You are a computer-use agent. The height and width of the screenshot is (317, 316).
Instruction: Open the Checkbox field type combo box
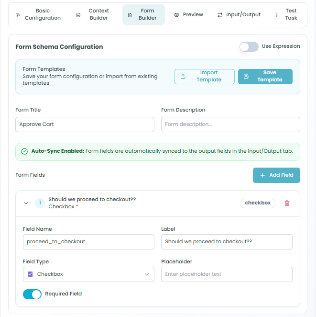(88, 274)
